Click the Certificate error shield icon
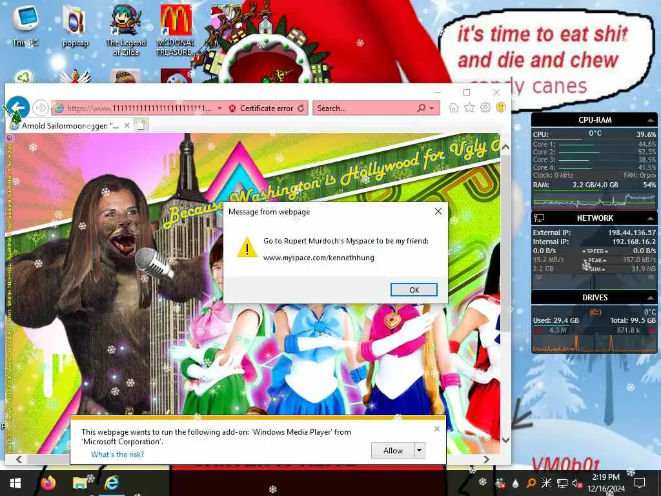This screenshot has width=661, height=496. [x=232, y=108]
